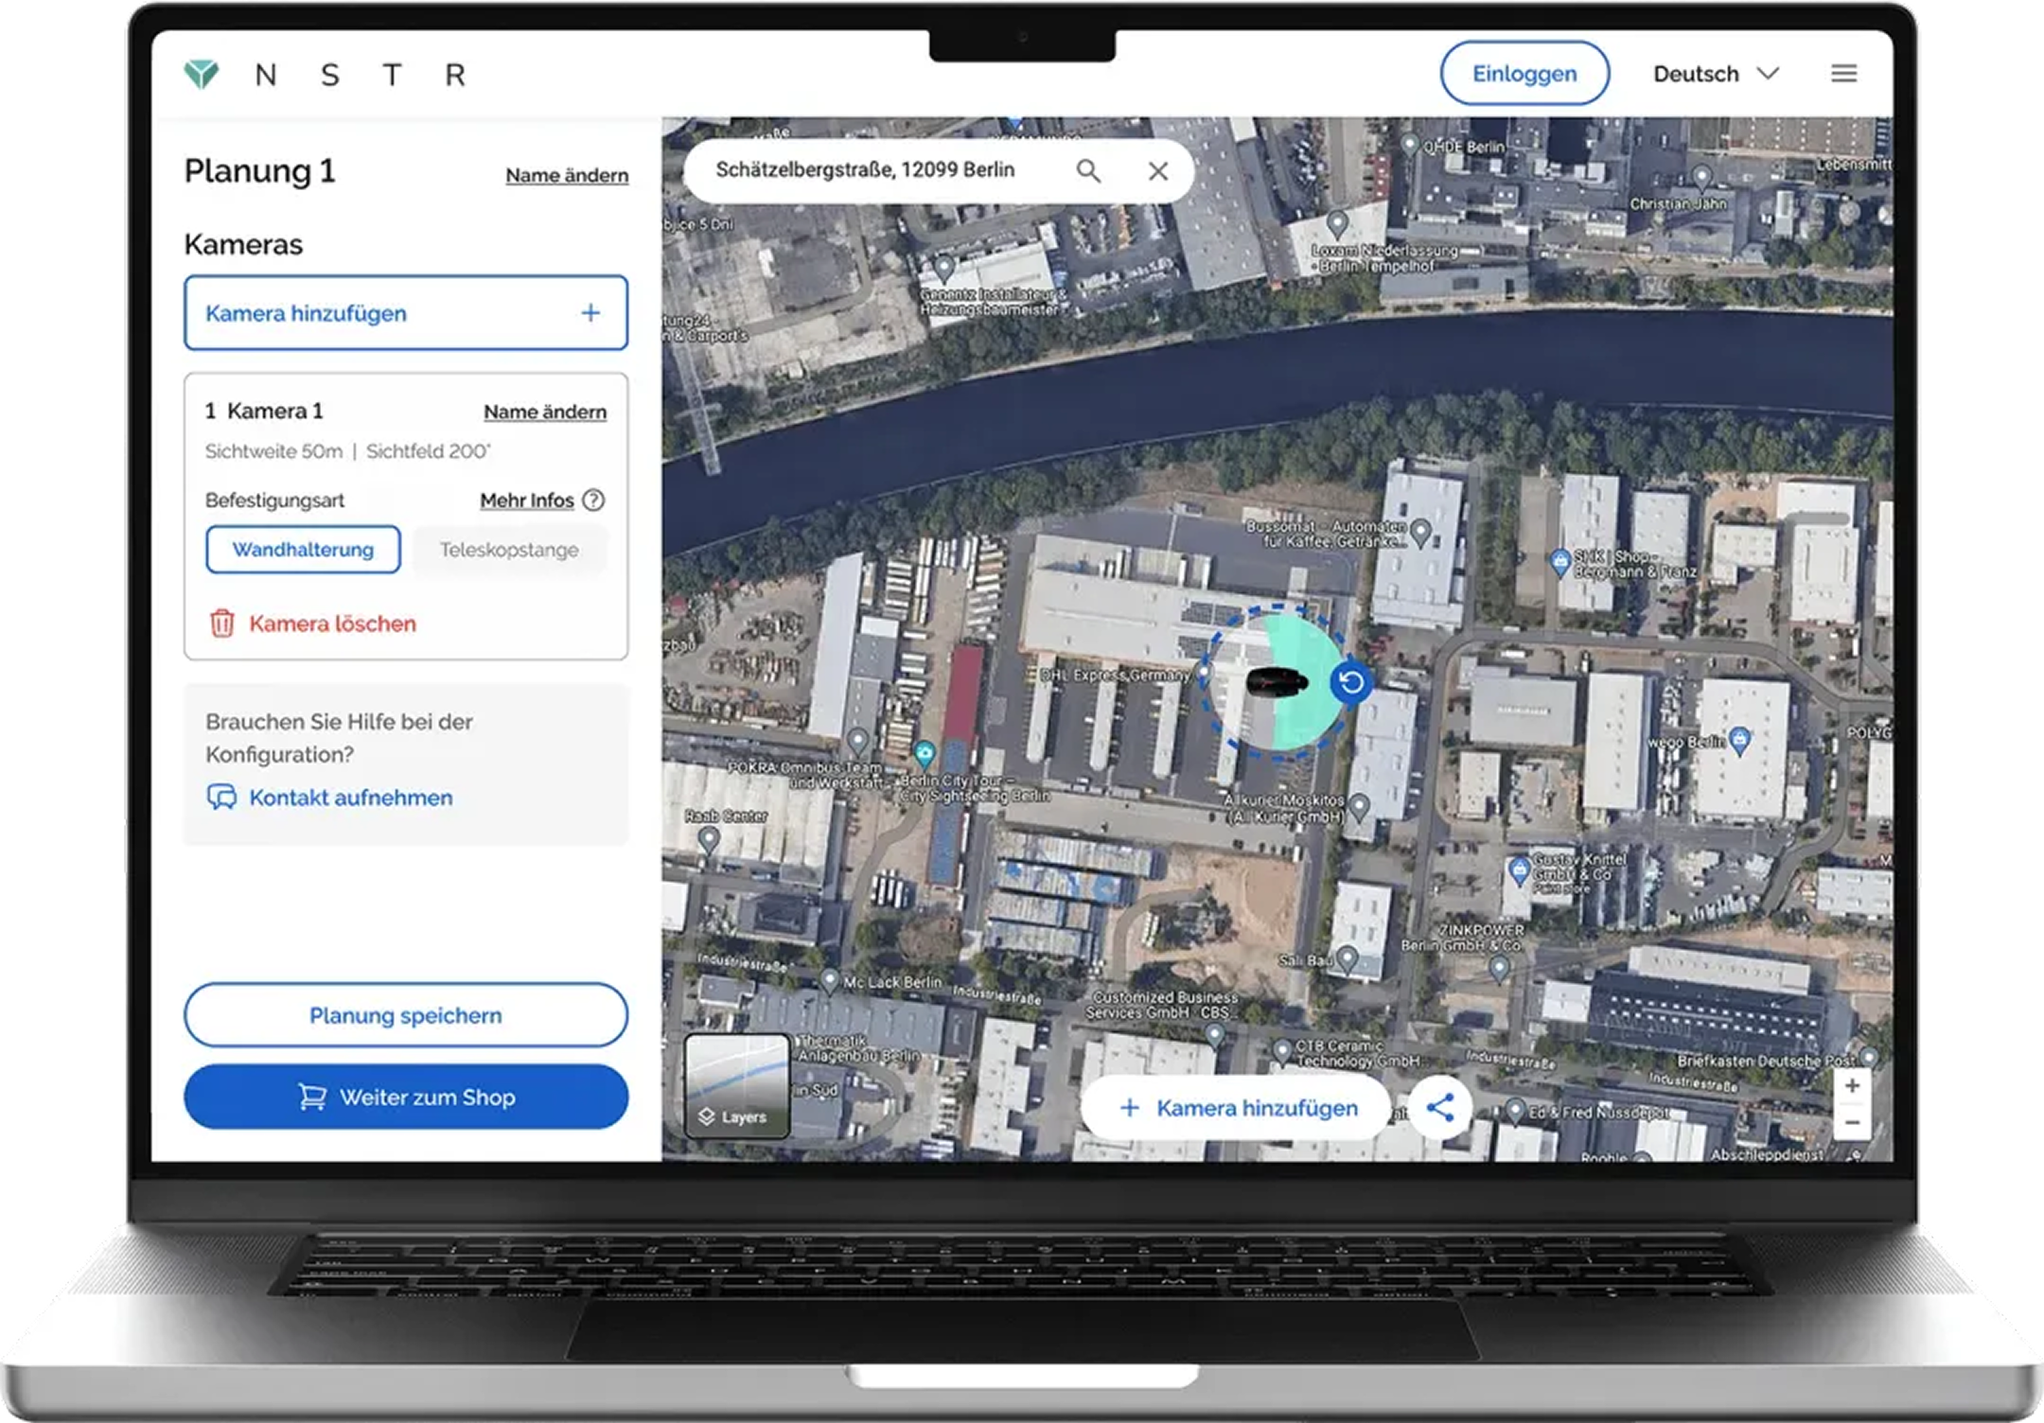Zoom out the map with minus
This screenshot has height=1423, width=2044.
pos(1852,1123)
